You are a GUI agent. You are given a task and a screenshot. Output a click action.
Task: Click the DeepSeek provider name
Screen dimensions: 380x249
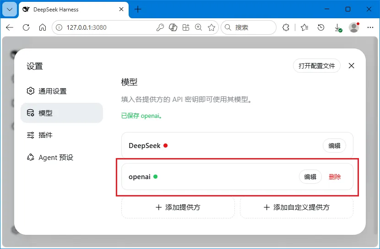(144, 146)
